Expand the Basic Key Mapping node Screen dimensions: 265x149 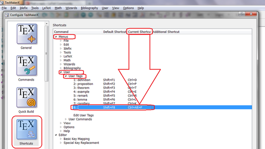[x=61, y=139]
